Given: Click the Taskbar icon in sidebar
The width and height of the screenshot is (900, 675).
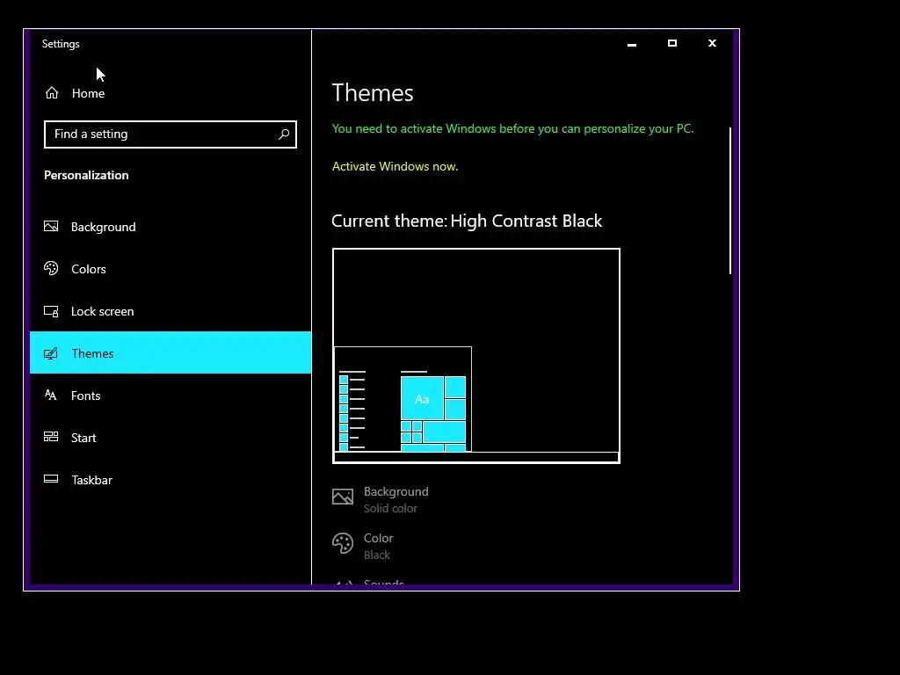Looking at the screenshot, I should click(x=51, y=479).
